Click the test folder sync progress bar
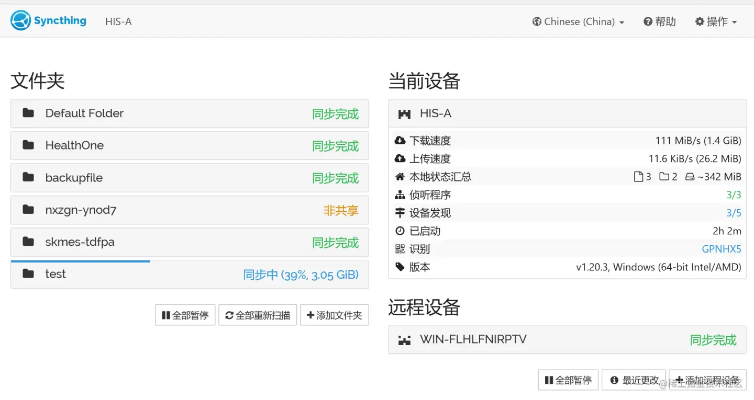Screen dimensions: 754x400 click(81, 261)
